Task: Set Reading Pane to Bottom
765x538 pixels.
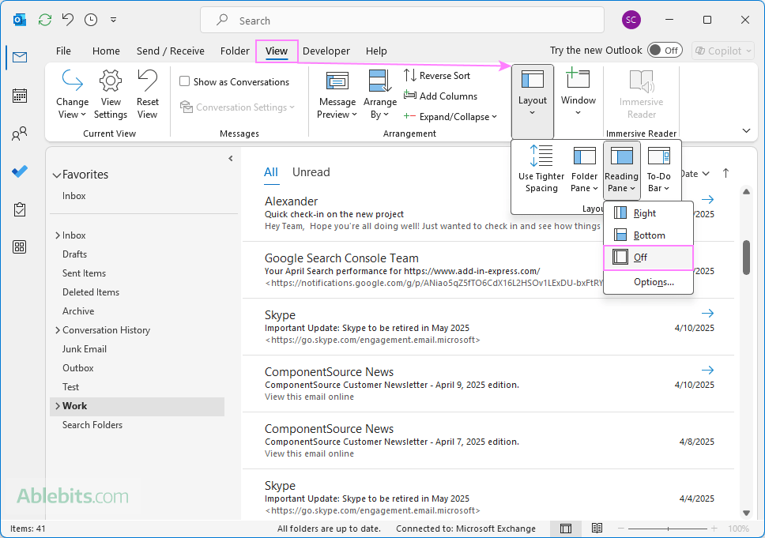Action: coord(648,235)
